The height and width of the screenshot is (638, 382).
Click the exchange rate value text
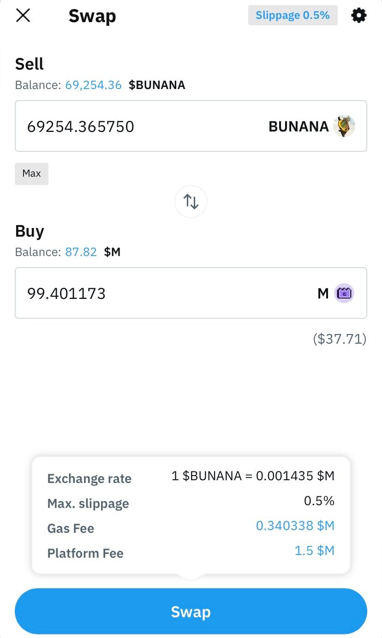[x=252, y=476]
